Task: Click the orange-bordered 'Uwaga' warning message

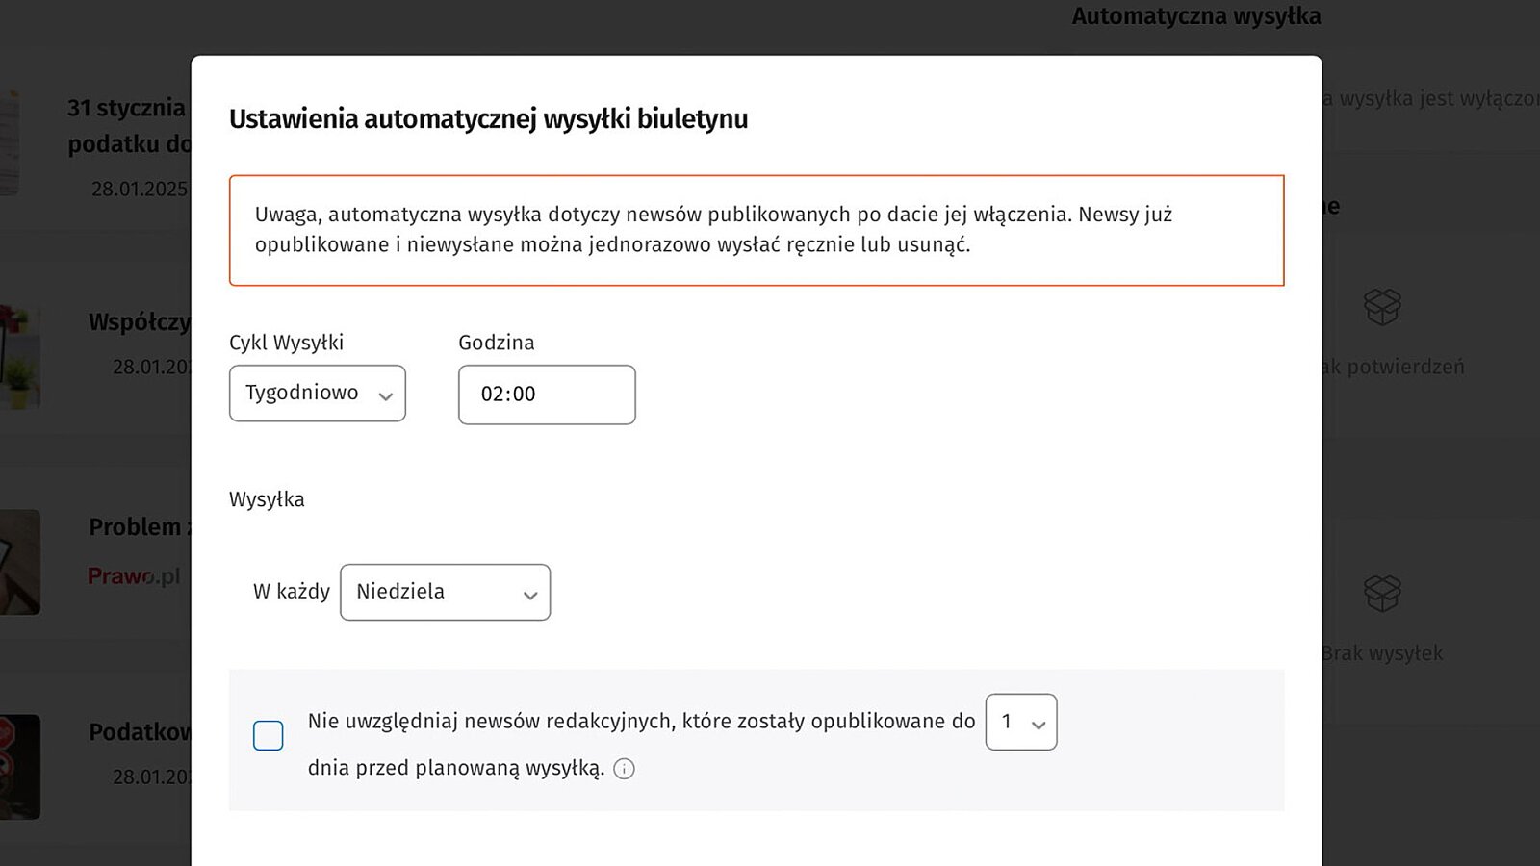Action: (x=757, y=230)
